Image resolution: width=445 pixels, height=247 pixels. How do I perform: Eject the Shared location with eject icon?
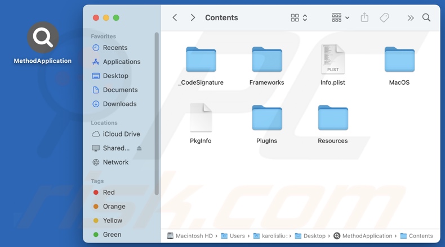point(139,148)
